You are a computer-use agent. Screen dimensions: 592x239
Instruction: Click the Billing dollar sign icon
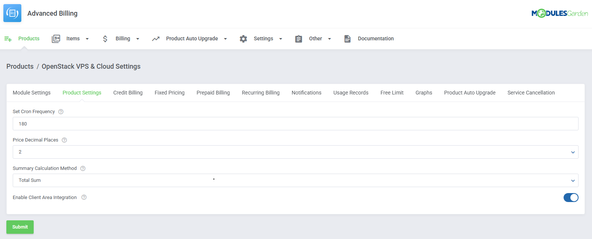coord(105,39)
